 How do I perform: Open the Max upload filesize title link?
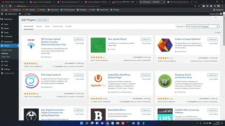point(117,39)
